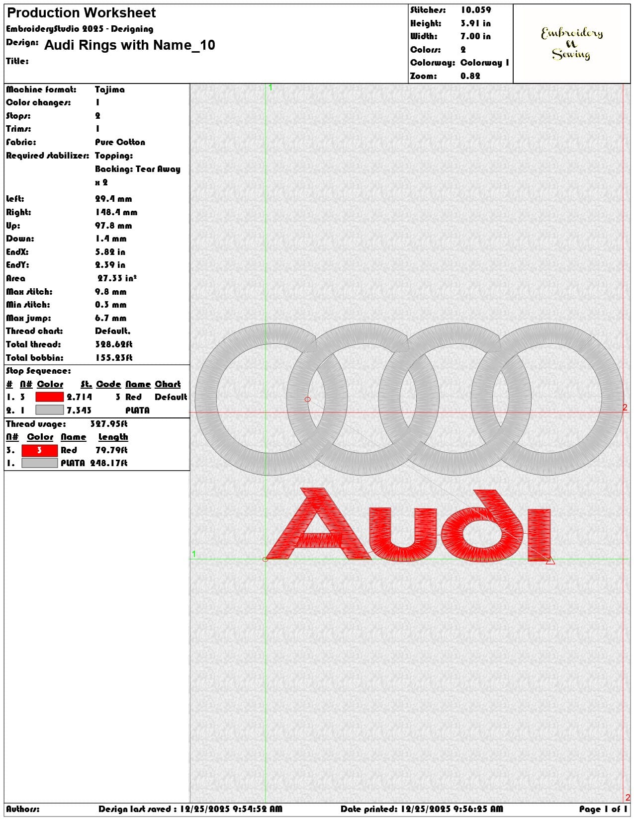The height and width of the screenshot is (820, 634).
Task: Click the Area value 27.33 in²
Action: click(x=117, y=278)
